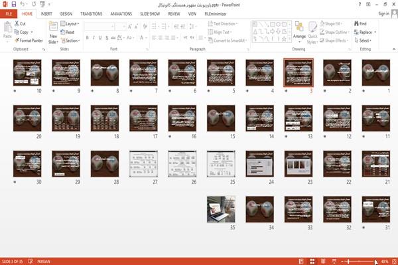Collapse the ribbon with the arrow

394,49
